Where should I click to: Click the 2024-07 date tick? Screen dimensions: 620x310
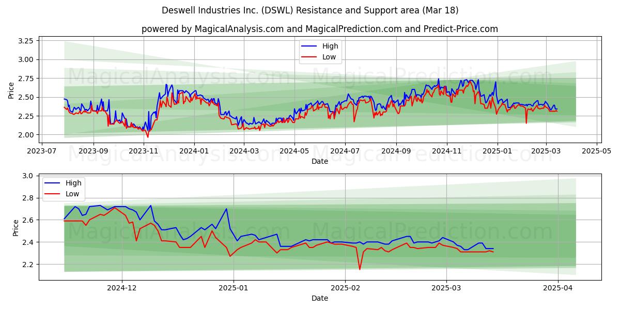point(345,151)
